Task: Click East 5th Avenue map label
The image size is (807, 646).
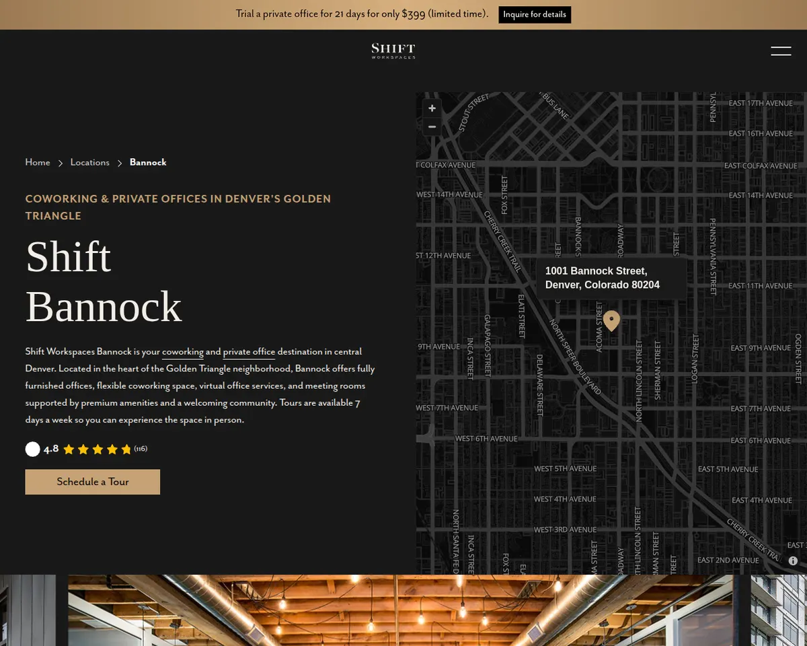Action: pos(728,469)
